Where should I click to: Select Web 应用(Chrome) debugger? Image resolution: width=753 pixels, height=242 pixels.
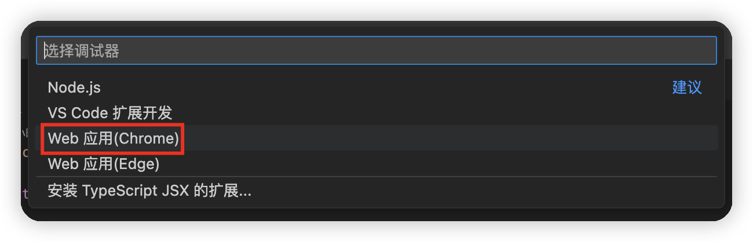pos(376,138)
